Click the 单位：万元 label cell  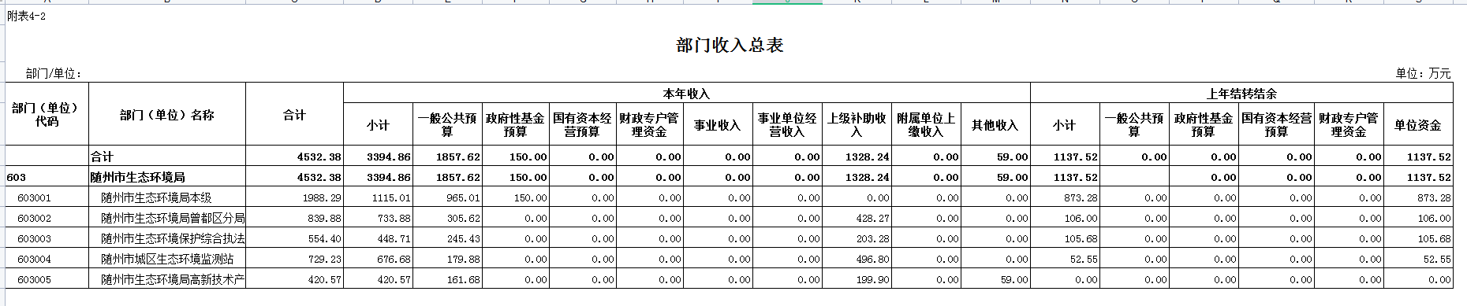(1423, 73)
